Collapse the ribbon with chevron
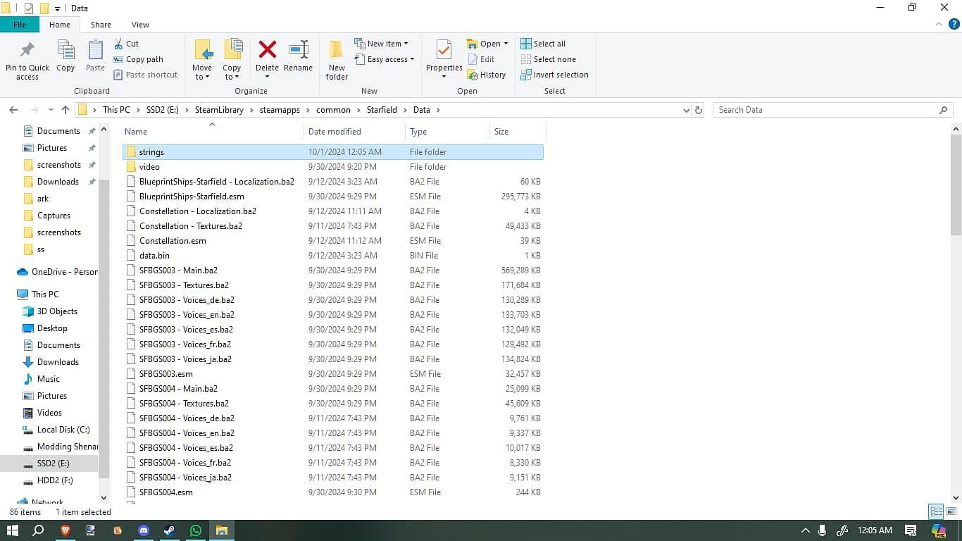This screenshot has height=541, width=962. pyautogui.click(x=938, y=25)
